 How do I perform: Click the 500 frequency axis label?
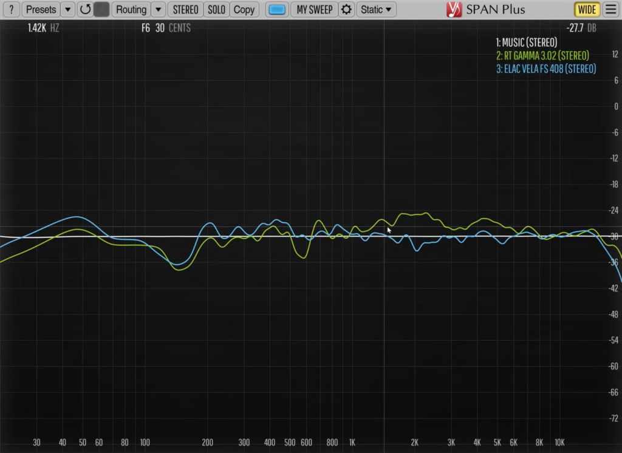290,442
